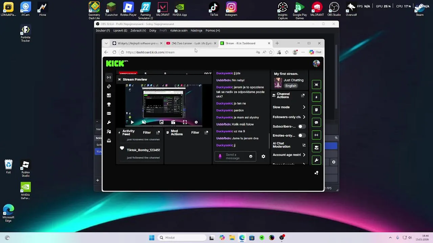Open the trophy achievements icon in the sidebar
Image resolution: width=433 pixels, height=243 pixels.
point(109,105)
